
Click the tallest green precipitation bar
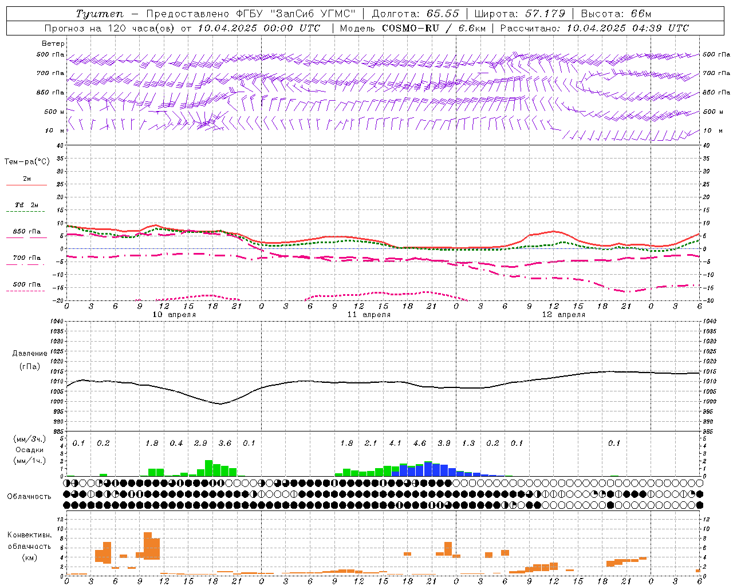tap(208, 468)
